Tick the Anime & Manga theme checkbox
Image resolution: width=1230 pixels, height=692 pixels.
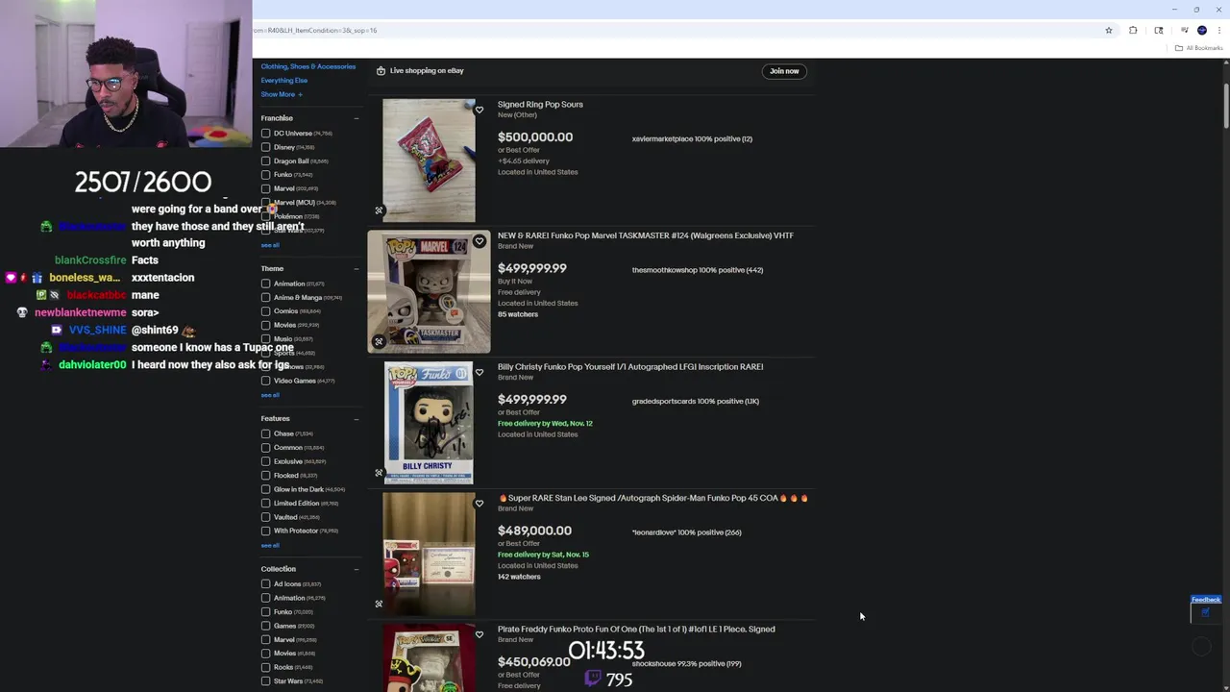pyautogui.click(x=265, y=298)
